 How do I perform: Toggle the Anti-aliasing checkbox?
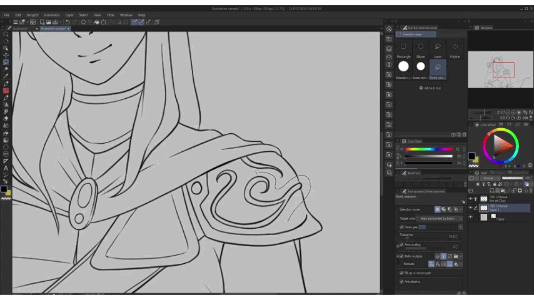[401, 282]
